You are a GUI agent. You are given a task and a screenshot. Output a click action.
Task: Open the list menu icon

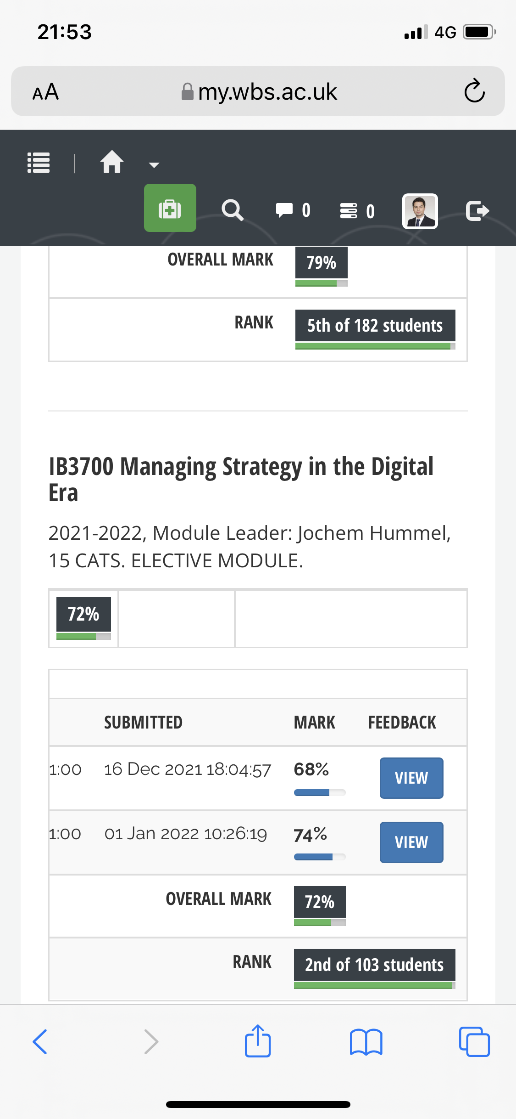[x=39, y=162]
